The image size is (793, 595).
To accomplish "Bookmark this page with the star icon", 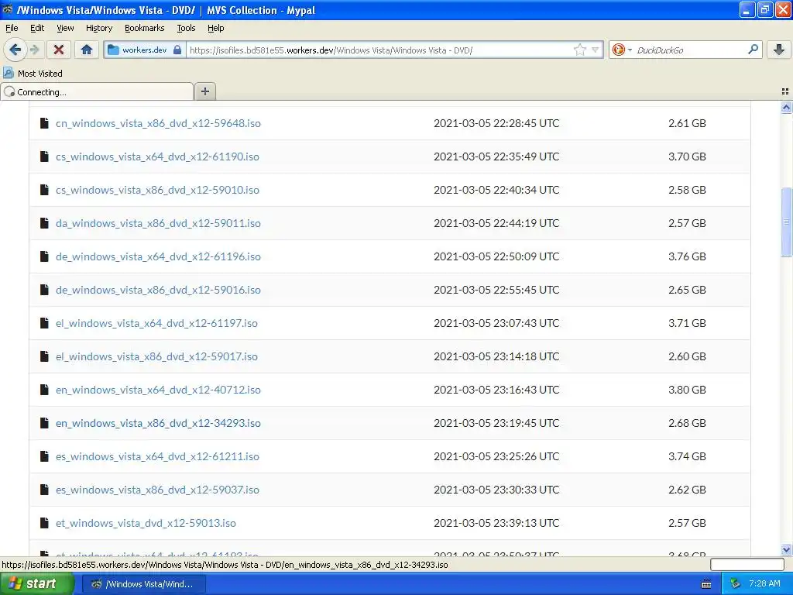I will pyautogui.click(x=579, y=50).
